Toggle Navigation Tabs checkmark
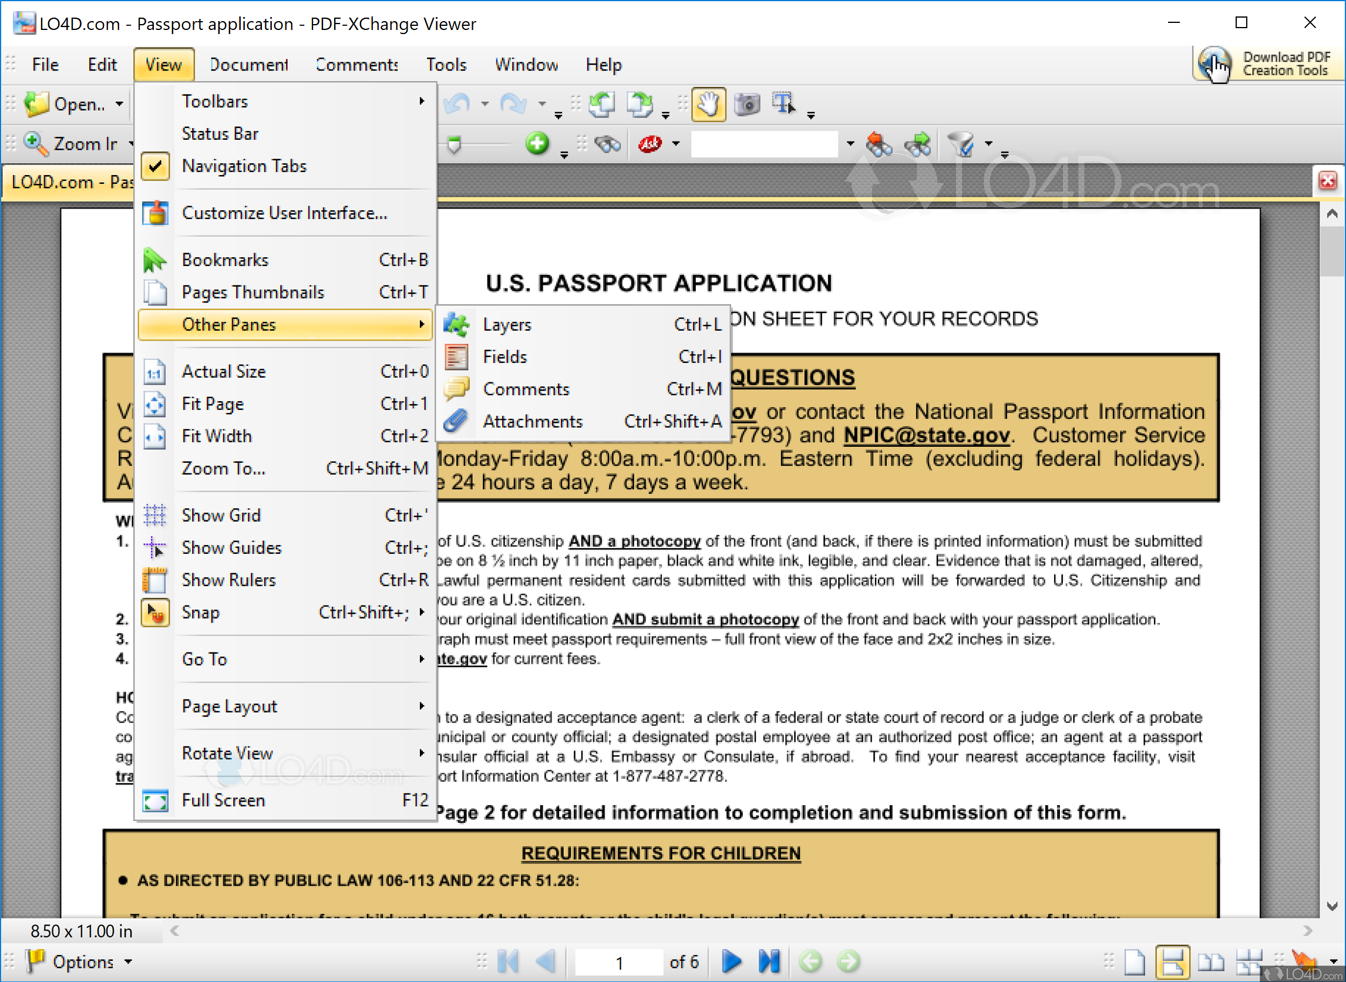The height and width of the screenshot is (982, 1346). (284, 166)
